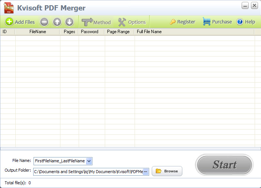Sort by ID column header

[x=8, y=32]
